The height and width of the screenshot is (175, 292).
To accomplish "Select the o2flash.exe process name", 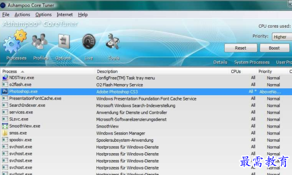I will (x=20, y=85).
